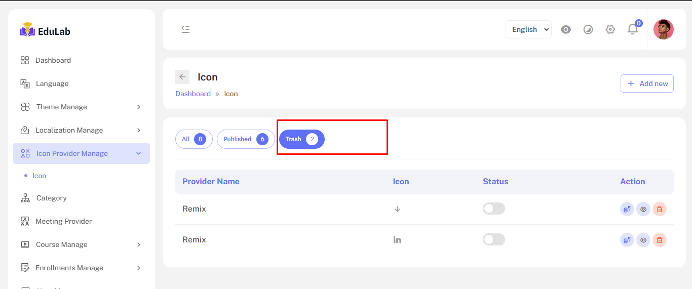This screenshot has width=692, height=289.
Task: View details of the first Remix row
Action: (x=643, y=209)
